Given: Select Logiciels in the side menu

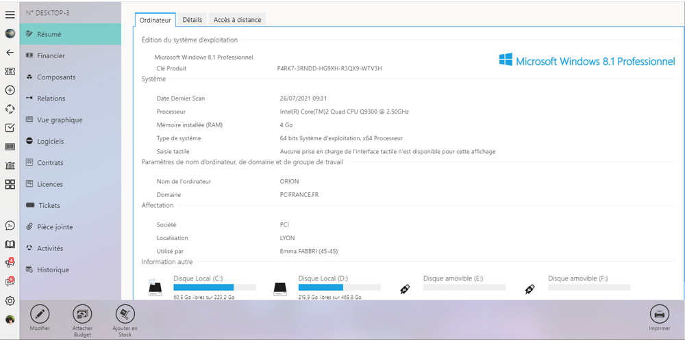Looking at the screenshot, I should point(50,142).
